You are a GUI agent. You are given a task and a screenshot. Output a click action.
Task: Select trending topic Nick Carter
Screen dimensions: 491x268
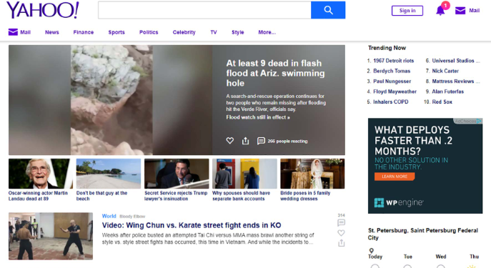click(x=445, y=71)
